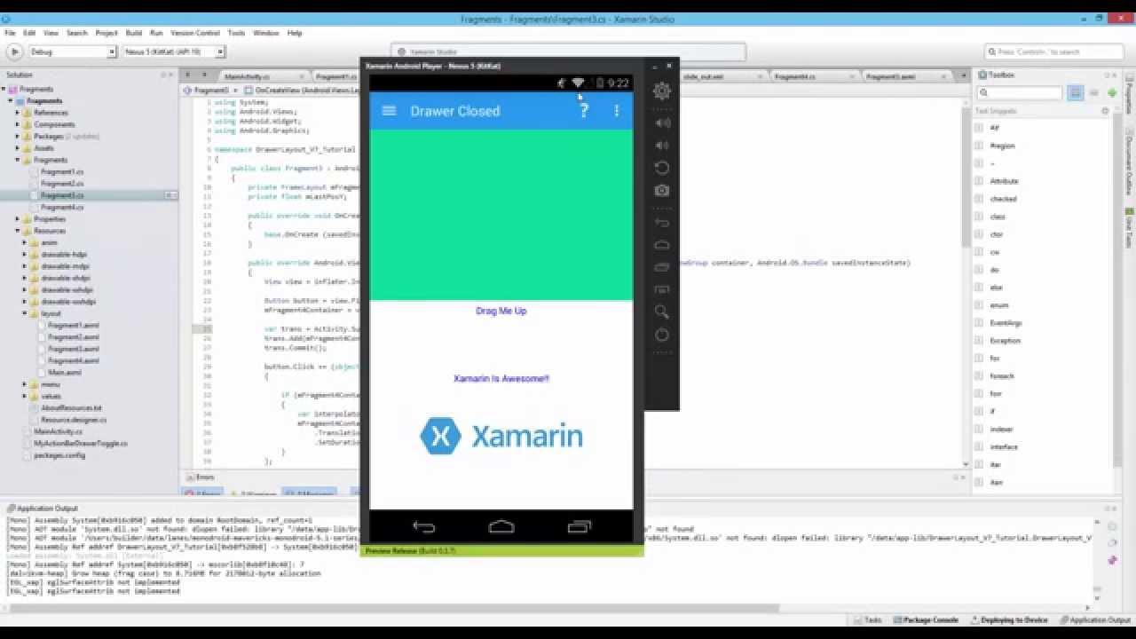Expand the drawable-hdpi folder

pos(24,254)
